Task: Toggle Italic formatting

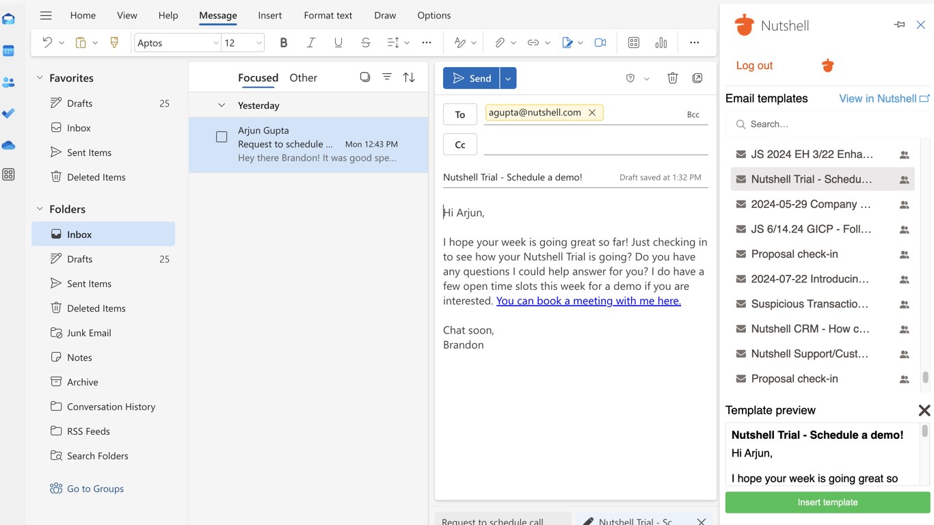Action: click(x=311, y=42)
